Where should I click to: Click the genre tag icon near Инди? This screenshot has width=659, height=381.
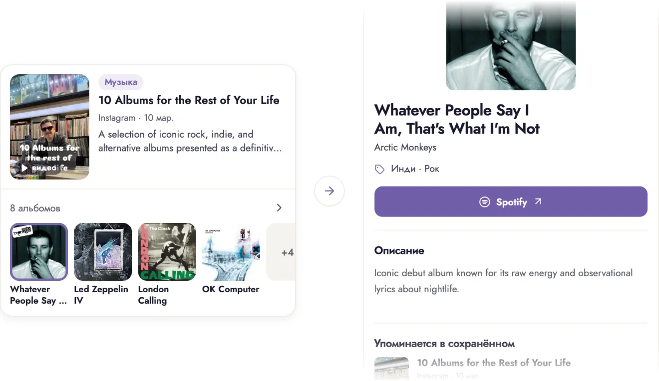click(x=380, y=170)
